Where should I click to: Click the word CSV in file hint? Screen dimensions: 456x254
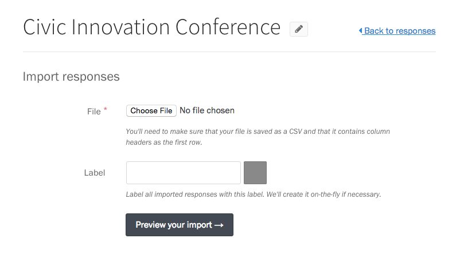(x=295, y=132)
